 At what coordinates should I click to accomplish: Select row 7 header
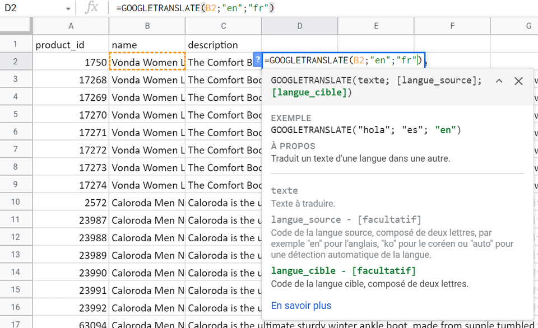click(16, 149)
